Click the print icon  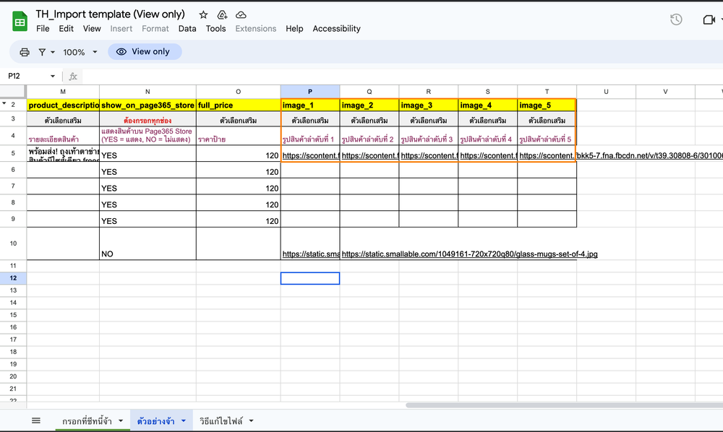point(25,52)
